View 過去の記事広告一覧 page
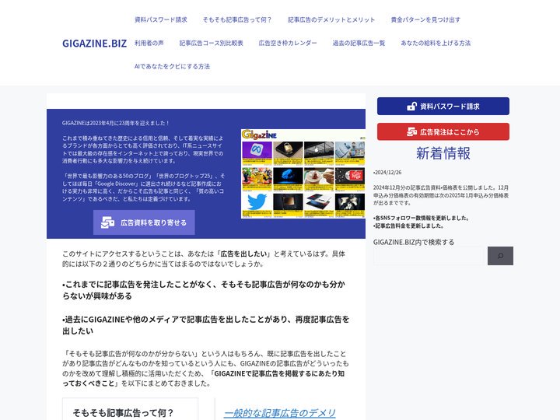 pyautogui.click(x=359, y=43)
